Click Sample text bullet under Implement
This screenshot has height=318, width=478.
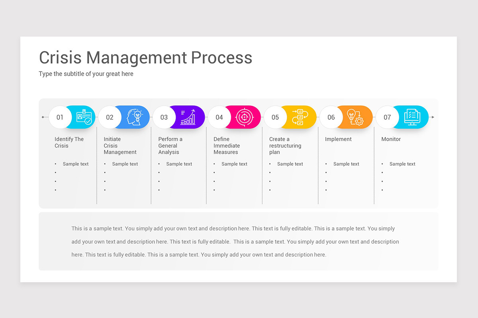click(346, 164)
